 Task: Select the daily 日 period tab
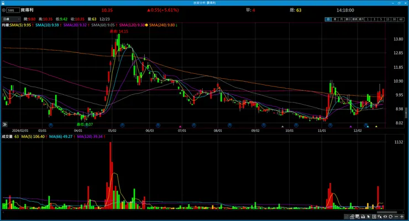[328, 19]
